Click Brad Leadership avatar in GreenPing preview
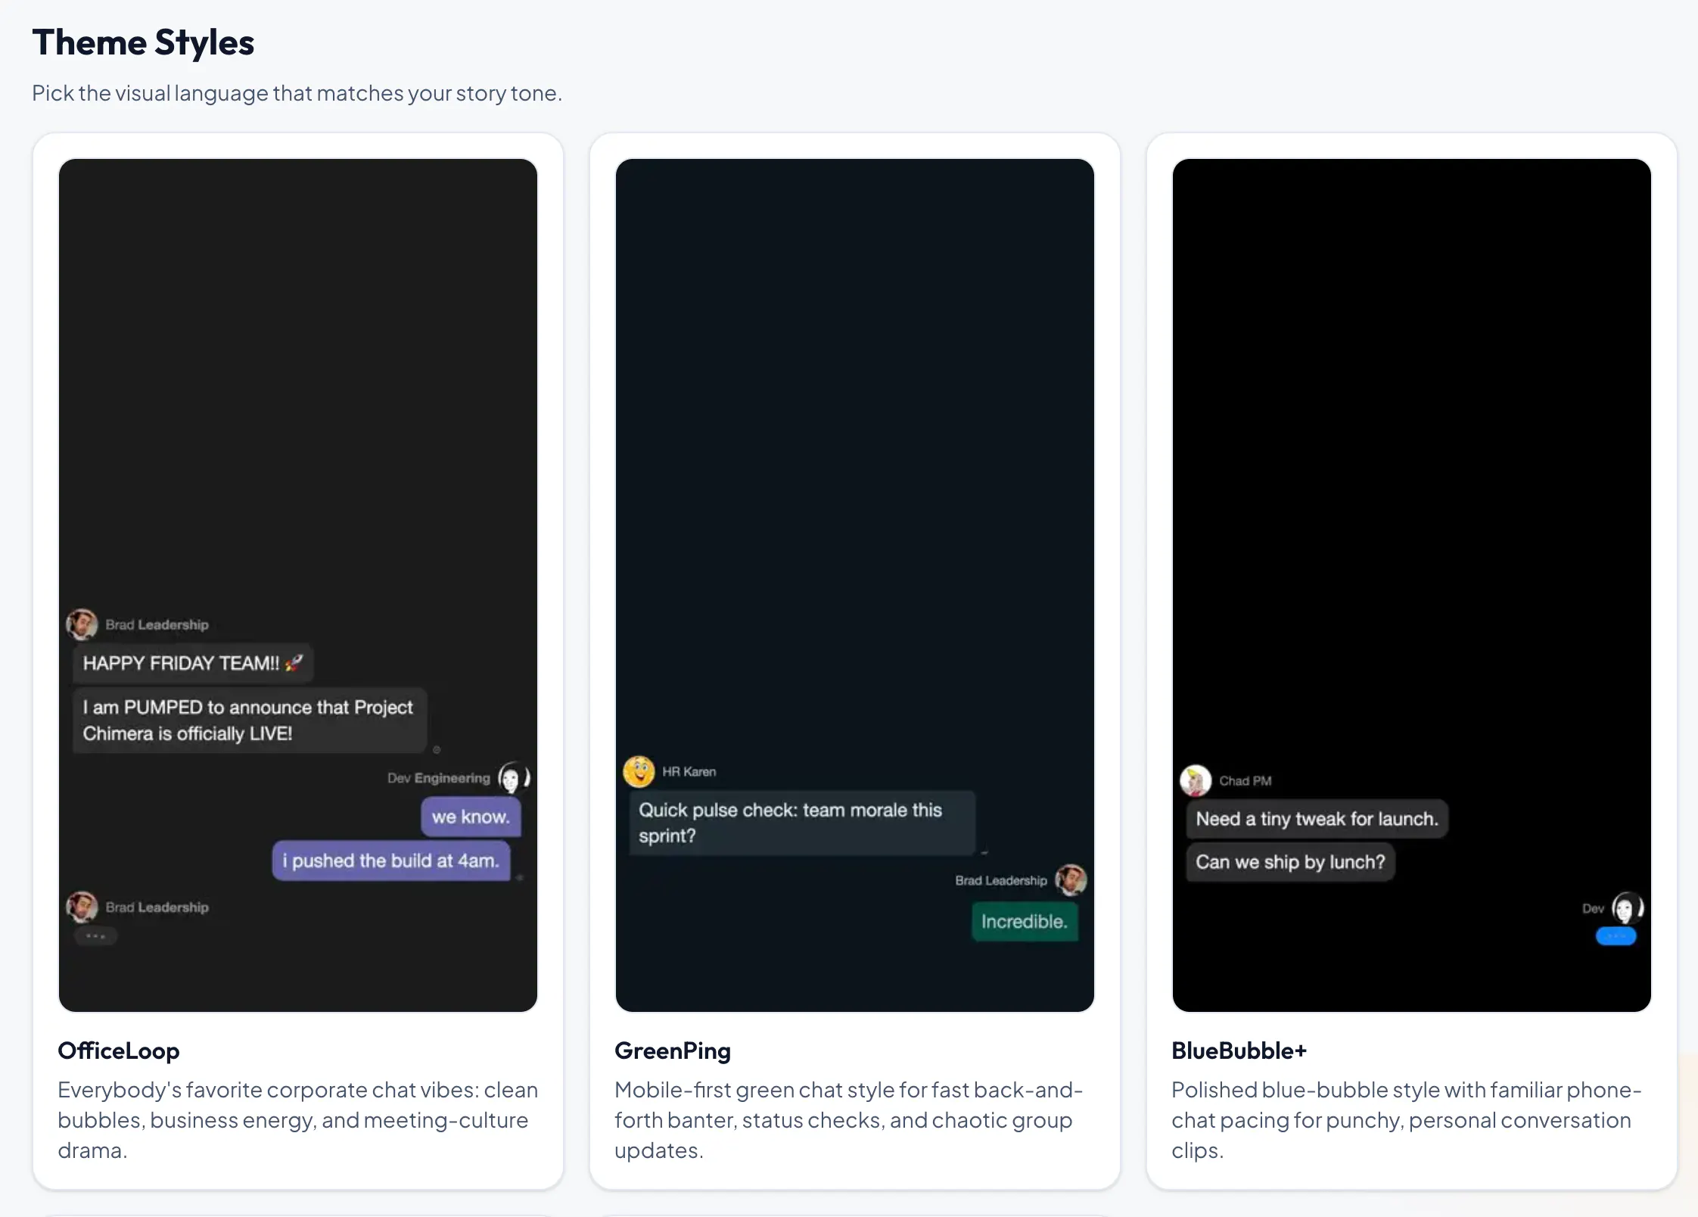 pyautogui.click(x=1071, y=879)
